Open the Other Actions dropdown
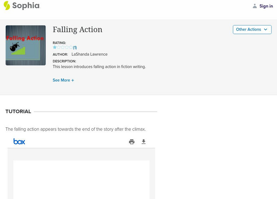This screenshot has width=277, height=199. point(252,30)
